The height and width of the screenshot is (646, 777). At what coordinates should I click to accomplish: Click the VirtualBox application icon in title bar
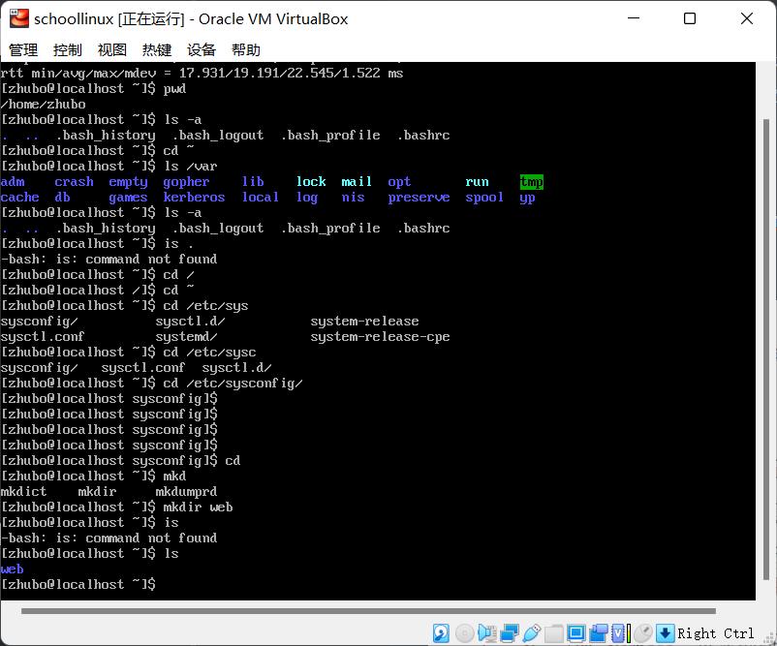pos(18,18)
